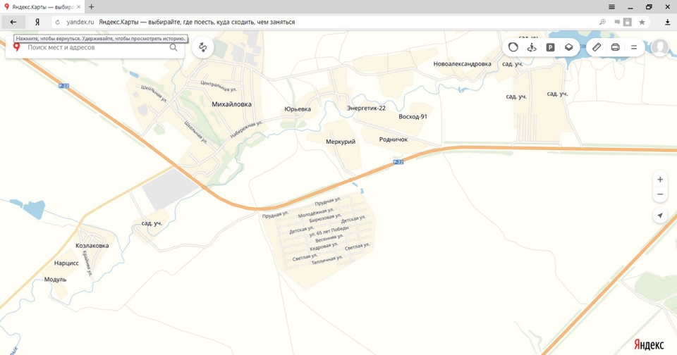Select the ruler measurement tool
Viewport: 677px width, 355px height.
click(597, 47)
